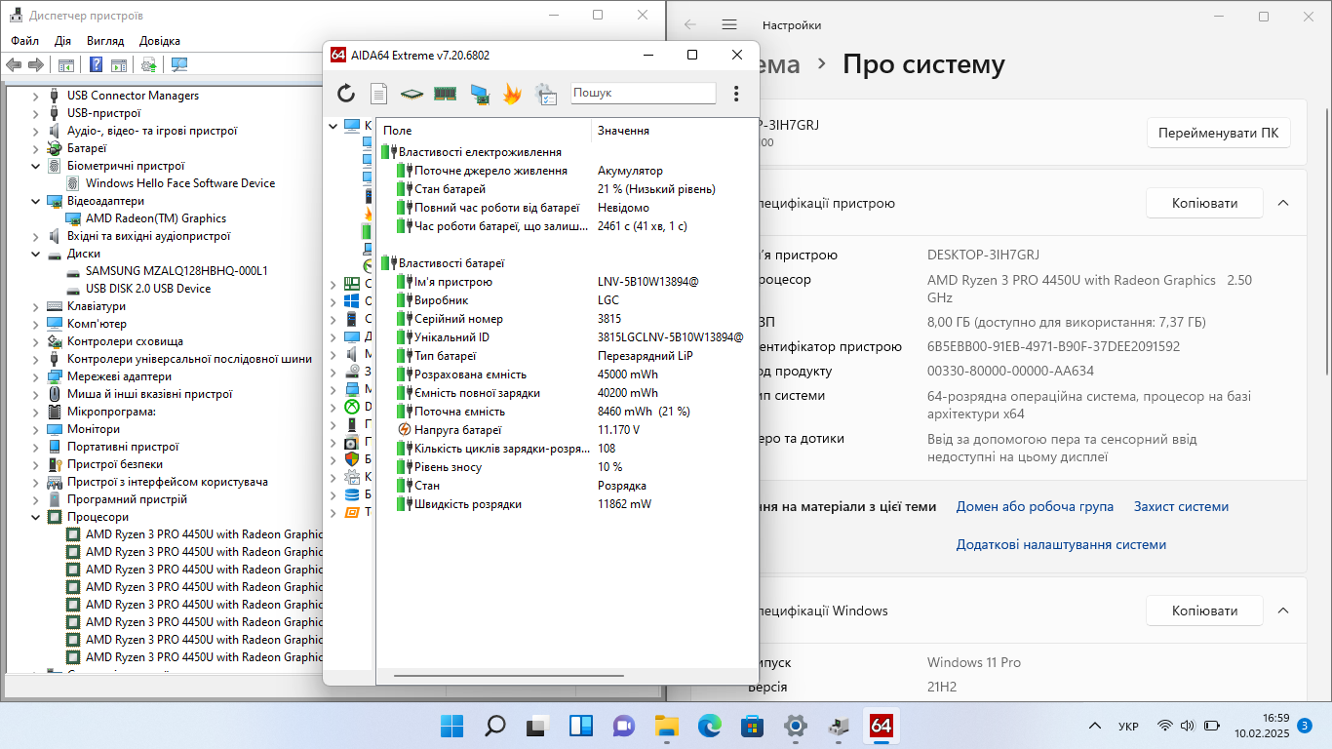Copy Windows specifications with Копіювати button
Screen dimensions: 1332x749
(1204, 611)
